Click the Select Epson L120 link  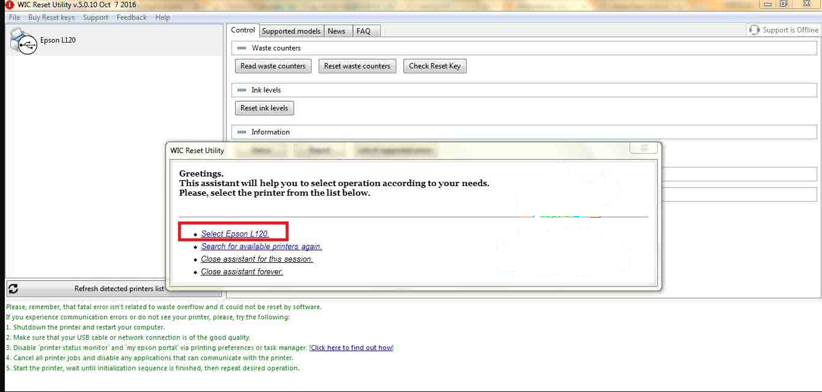pos(235,234)
